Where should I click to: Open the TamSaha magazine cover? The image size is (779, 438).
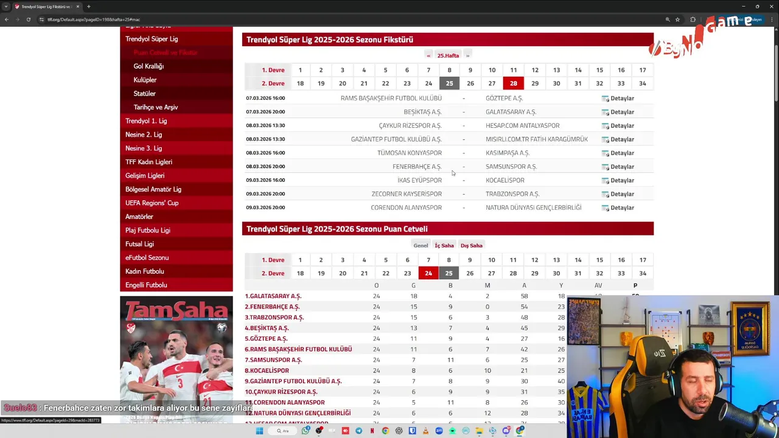pos(176,360)
